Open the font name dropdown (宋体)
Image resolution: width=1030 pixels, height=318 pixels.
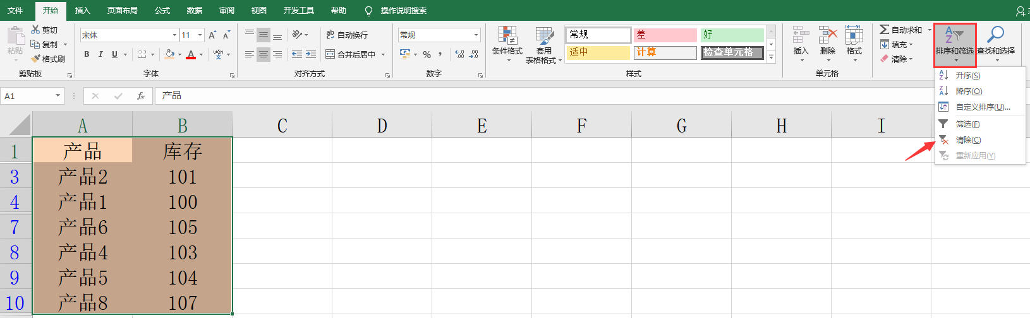point(174,35)
